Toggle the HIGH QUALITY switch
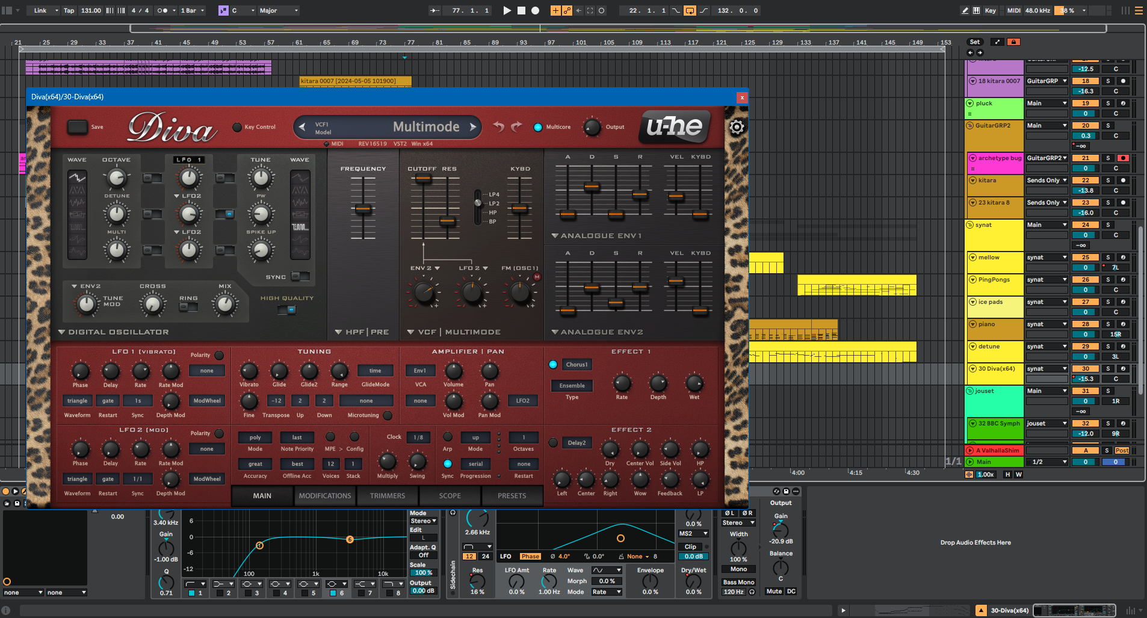The image size is (1147, 618). 286,310
